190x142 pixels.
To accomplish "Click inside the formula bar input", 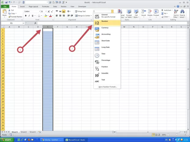I will 112,23.
